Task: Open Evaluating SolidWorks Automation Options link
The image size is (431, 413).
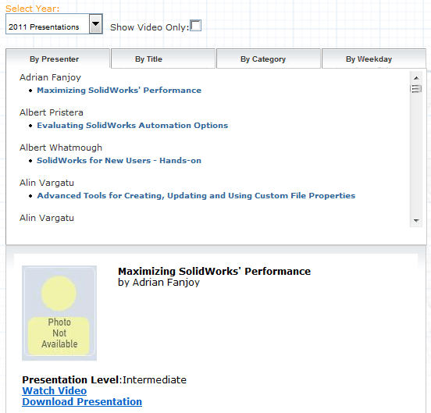Action: click(133, 125)
